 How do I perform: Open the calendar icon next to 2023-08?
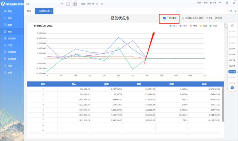click(x=97, y=4)
